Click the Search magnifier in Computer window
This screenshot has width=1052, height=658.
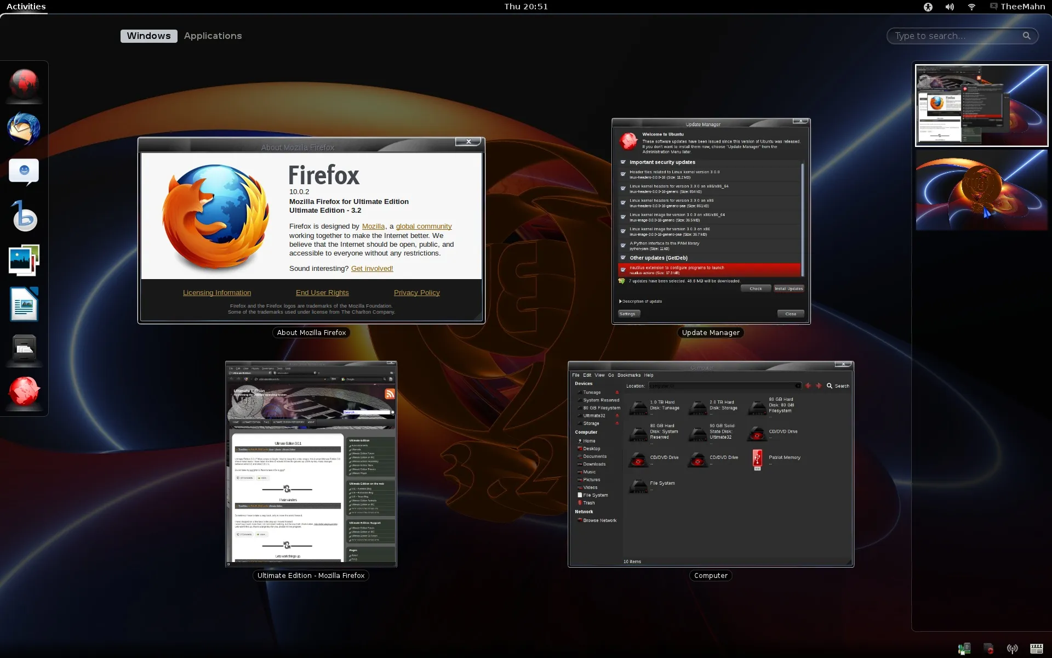830,386
